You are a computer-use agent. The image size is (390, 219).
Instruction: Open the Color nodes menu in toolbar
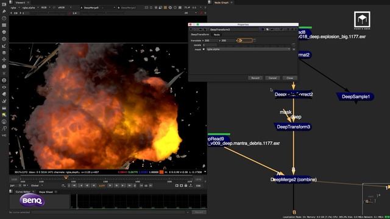[x=4, y=32]
